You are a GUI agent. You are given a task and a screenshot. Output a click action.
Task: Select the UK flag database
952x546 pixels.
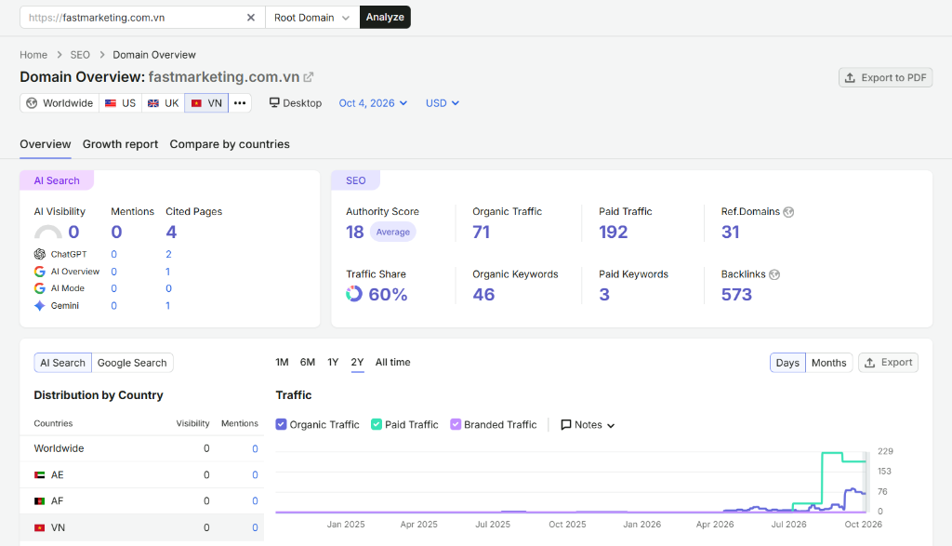(153, 103)
